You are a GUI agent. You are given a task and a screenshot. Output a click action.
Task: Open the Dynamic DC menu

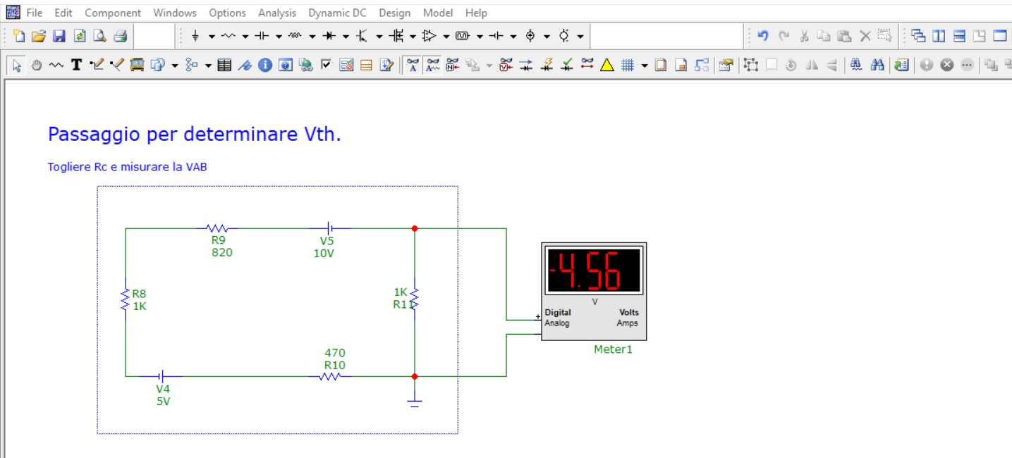pos(337,13)
